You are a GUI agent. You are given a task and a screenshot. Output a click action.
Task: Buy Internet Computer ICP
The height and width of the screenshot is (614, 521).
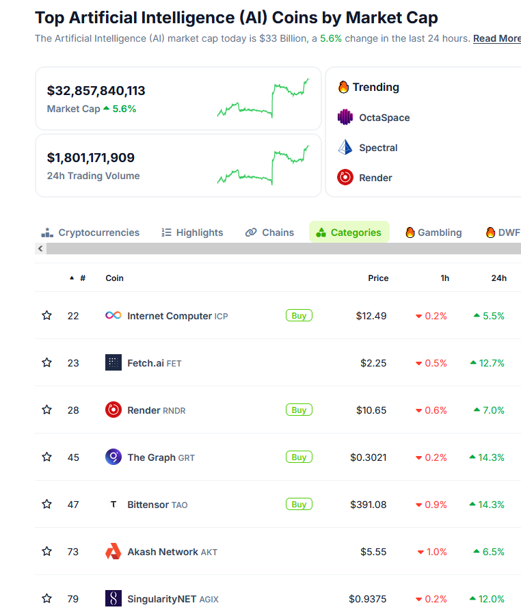(x=299, y=315)
